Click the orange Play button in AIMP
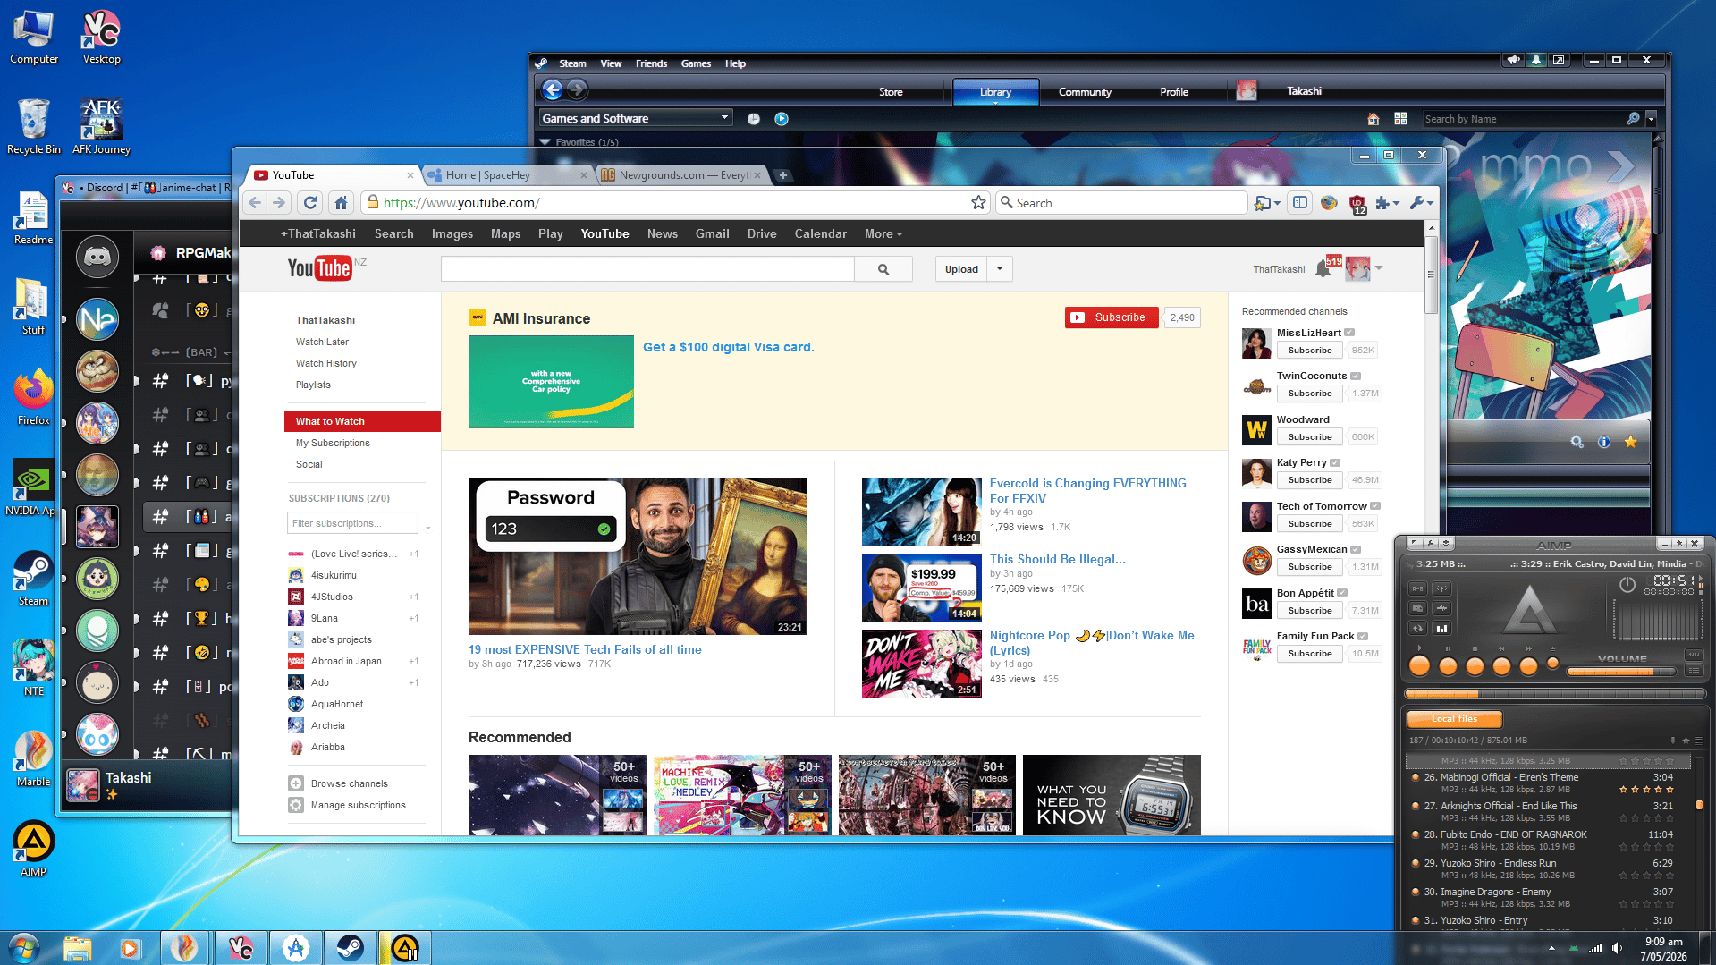Screen dimensions: 1716x965 [x=1419, y=666]
